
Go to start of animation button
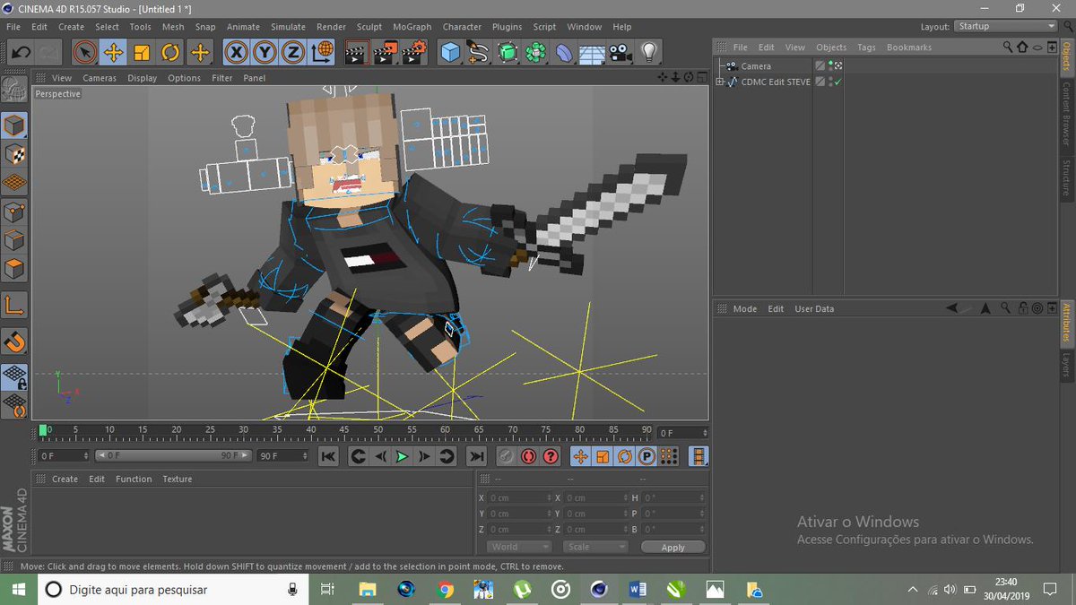pos(328,457)
